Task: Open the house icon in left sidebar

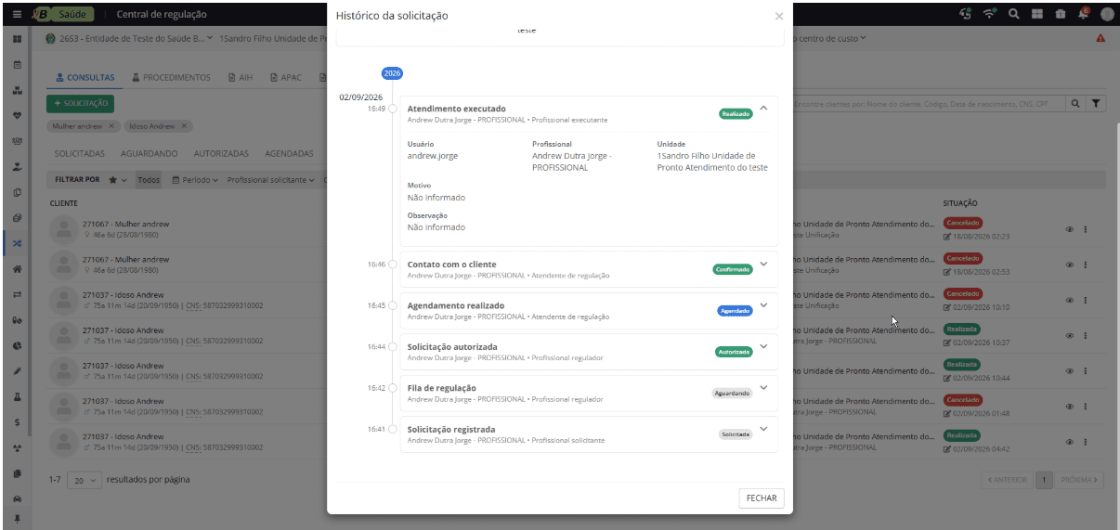Action: (x=17, y=268)
